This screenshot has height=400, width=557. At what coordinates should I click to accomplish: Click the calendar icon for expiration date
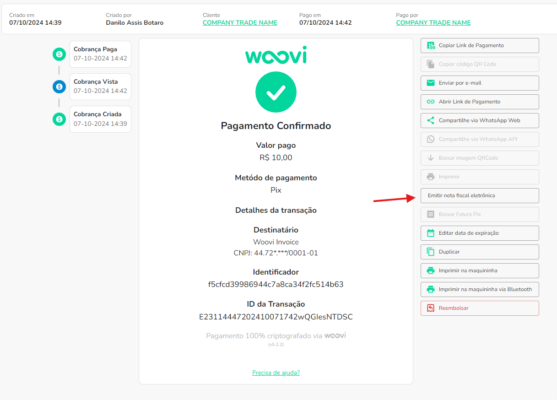[430, 233]
